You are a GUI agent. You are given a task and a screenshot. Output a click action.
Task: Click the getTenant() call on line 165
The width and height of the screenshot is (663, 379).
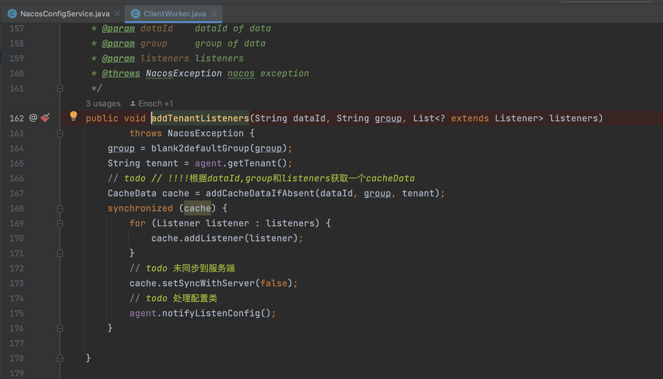258,163
